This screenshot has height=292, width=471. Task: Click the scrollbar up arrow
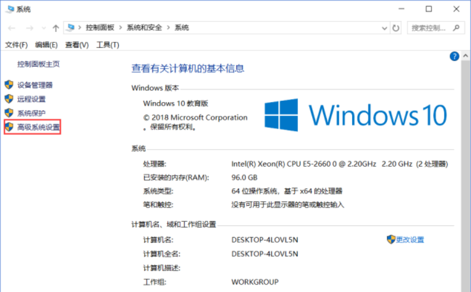(x=465, y=56)
